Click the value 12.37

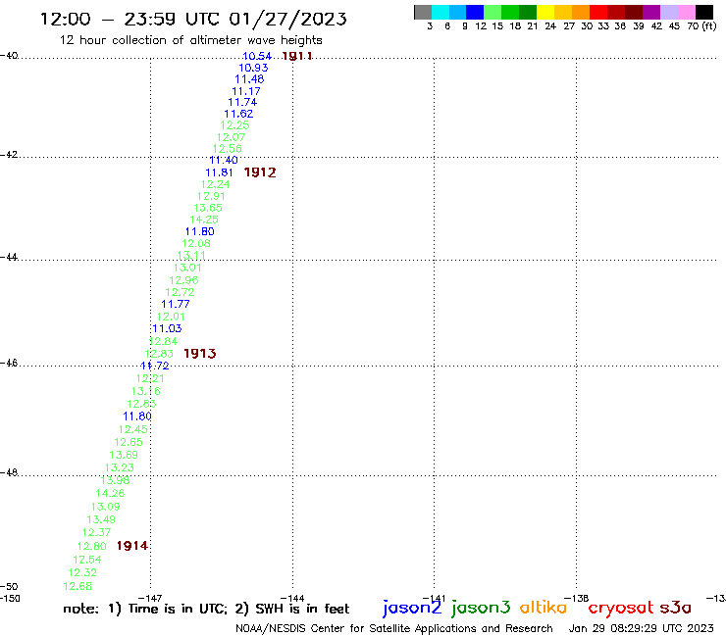click(97, 532)
